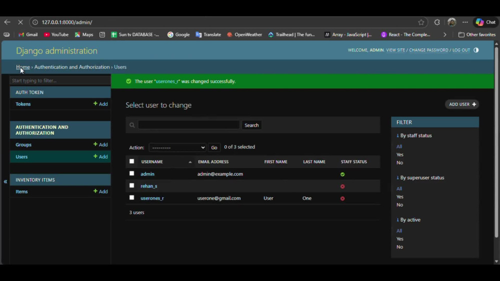Screen dimensions: 500x281
Task: Open Users in the sidebar
Action: click(x=21, y=157)
